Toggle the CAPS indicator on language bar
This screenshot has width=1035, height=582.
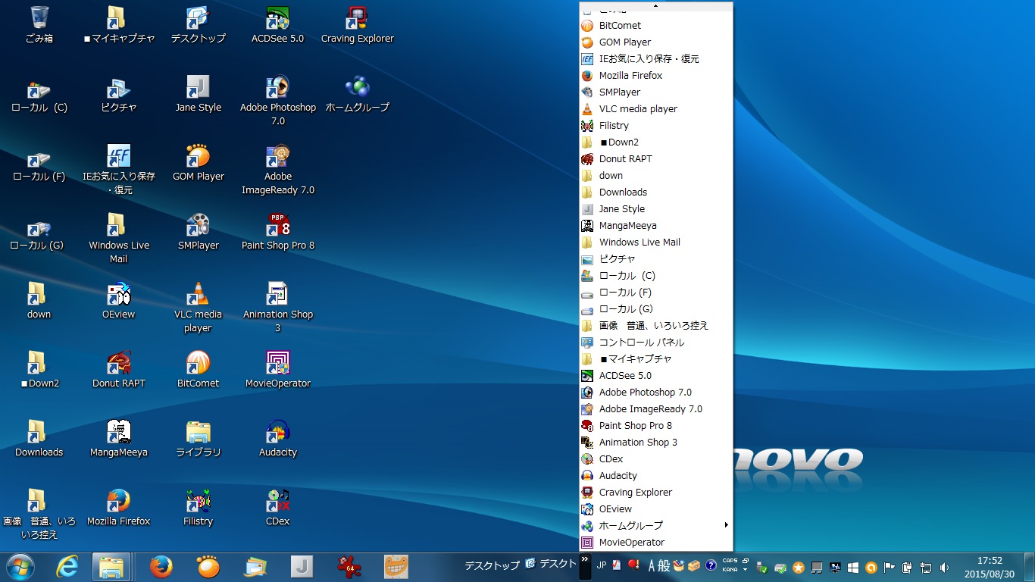point(730,561)
